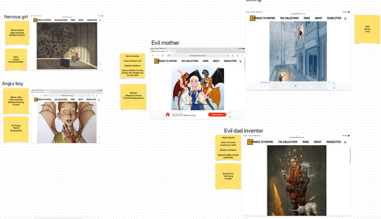Open THE COLLECTIONS in Nervous girl screenshot

pyautogui.click(x=61, y=20)
